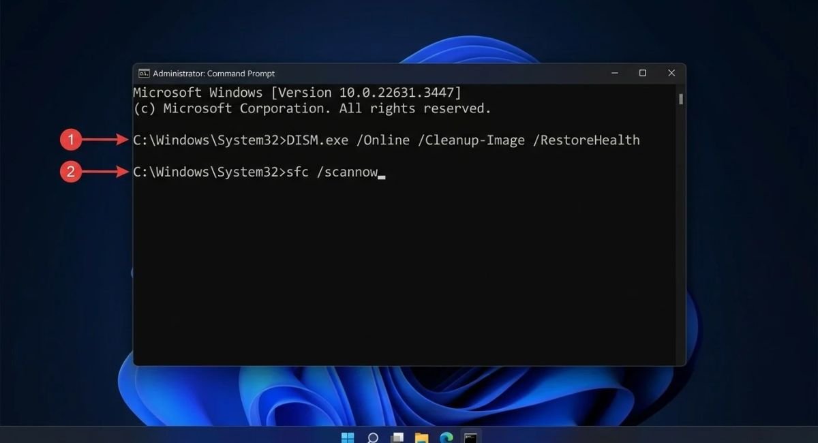Click the DISM.exe /RestoreHealth command line
818x443 pixels.
387,140
